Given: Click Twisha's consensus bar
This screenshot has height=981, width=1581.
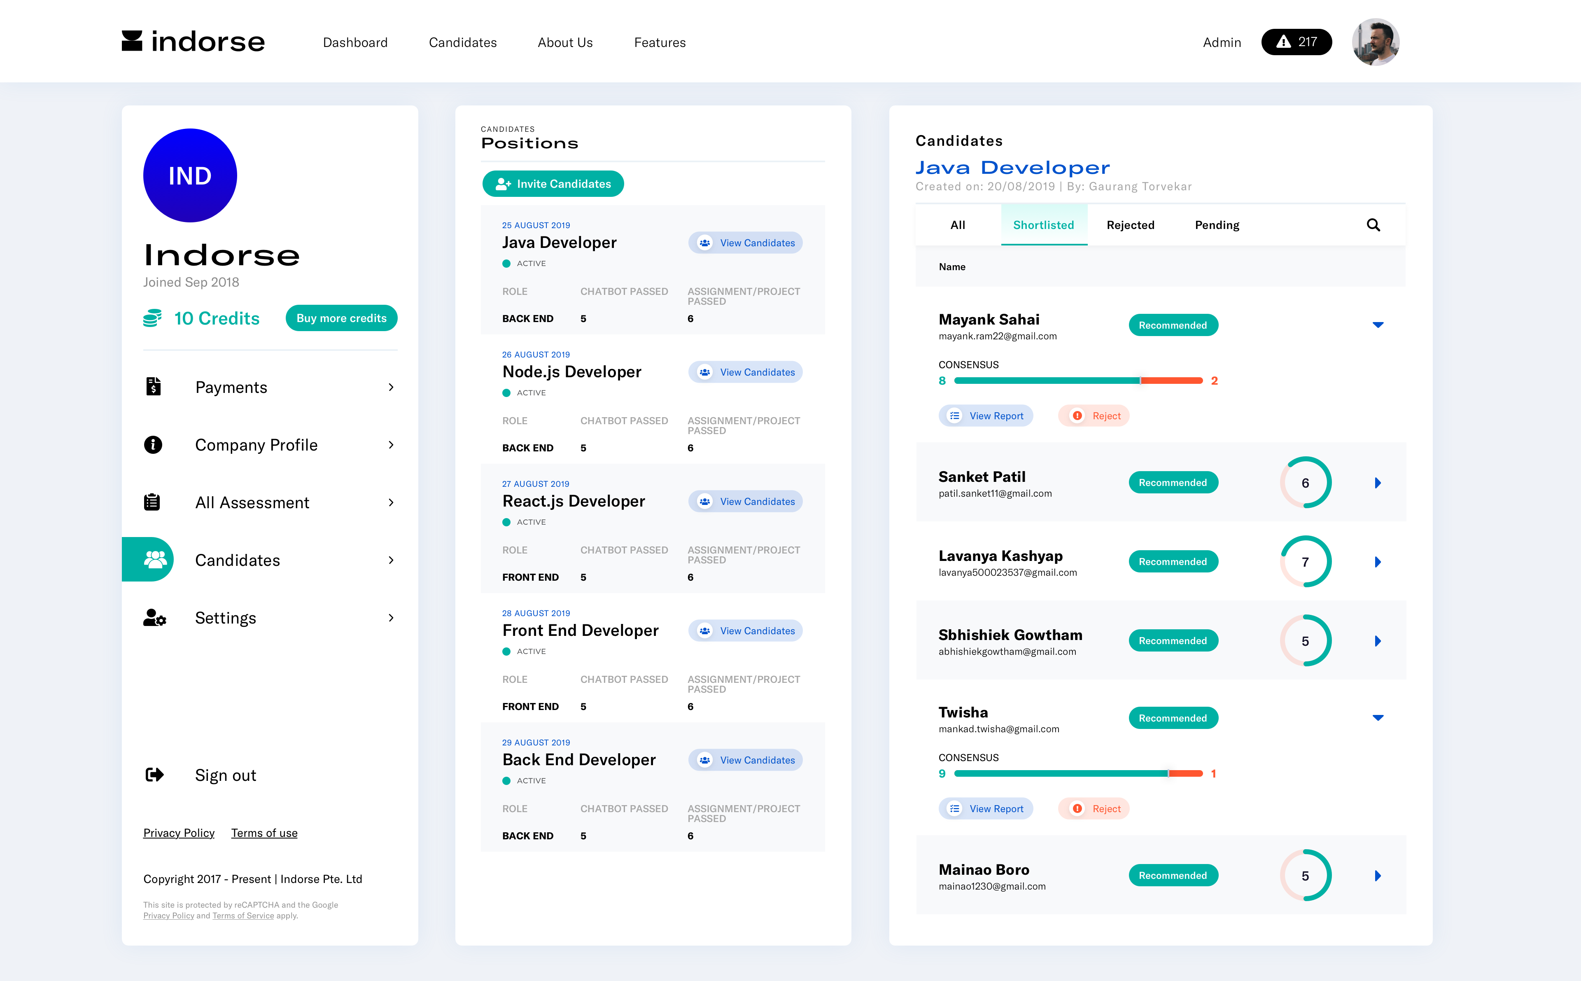Looking at the screenshot, I should (x=1078, y=773).
